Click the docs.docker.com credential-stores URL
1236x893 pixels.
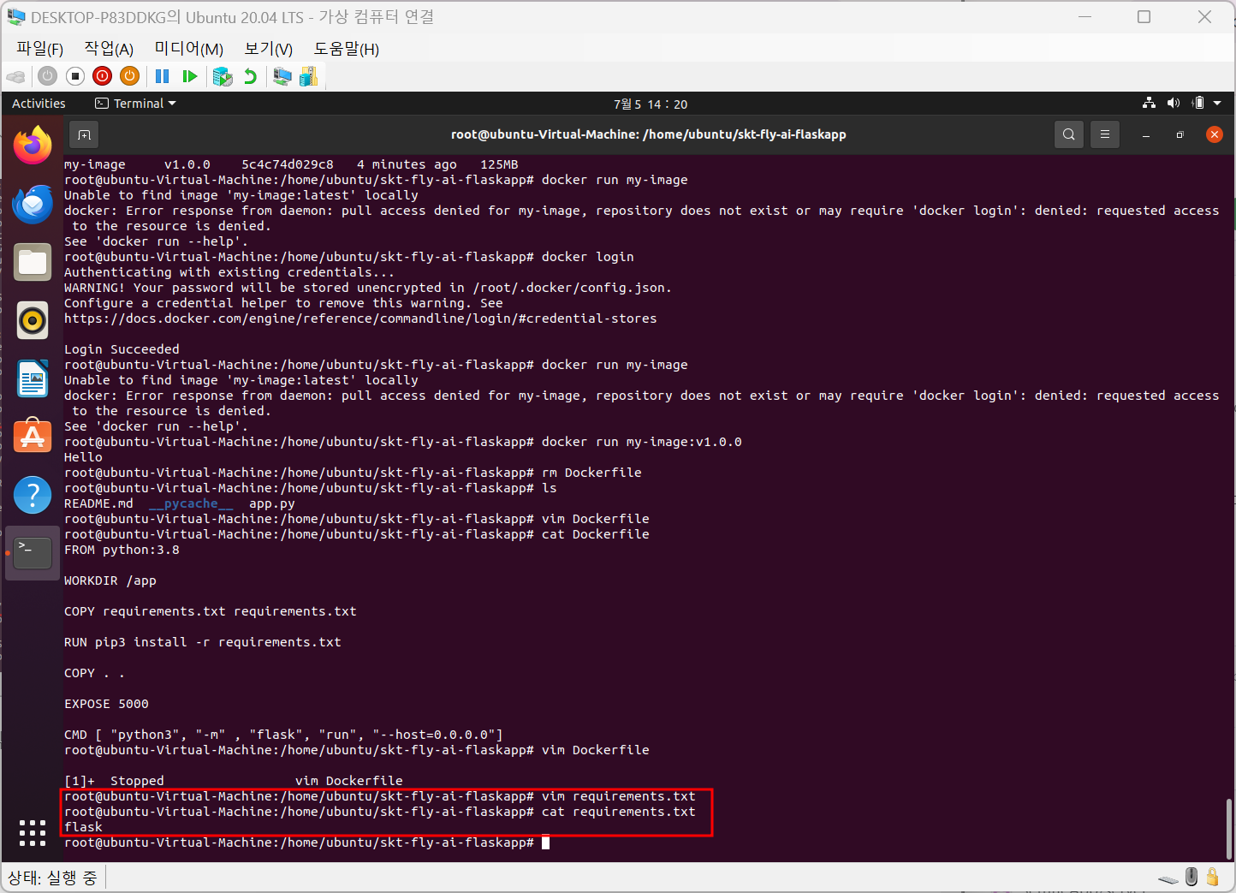(360, 319)
